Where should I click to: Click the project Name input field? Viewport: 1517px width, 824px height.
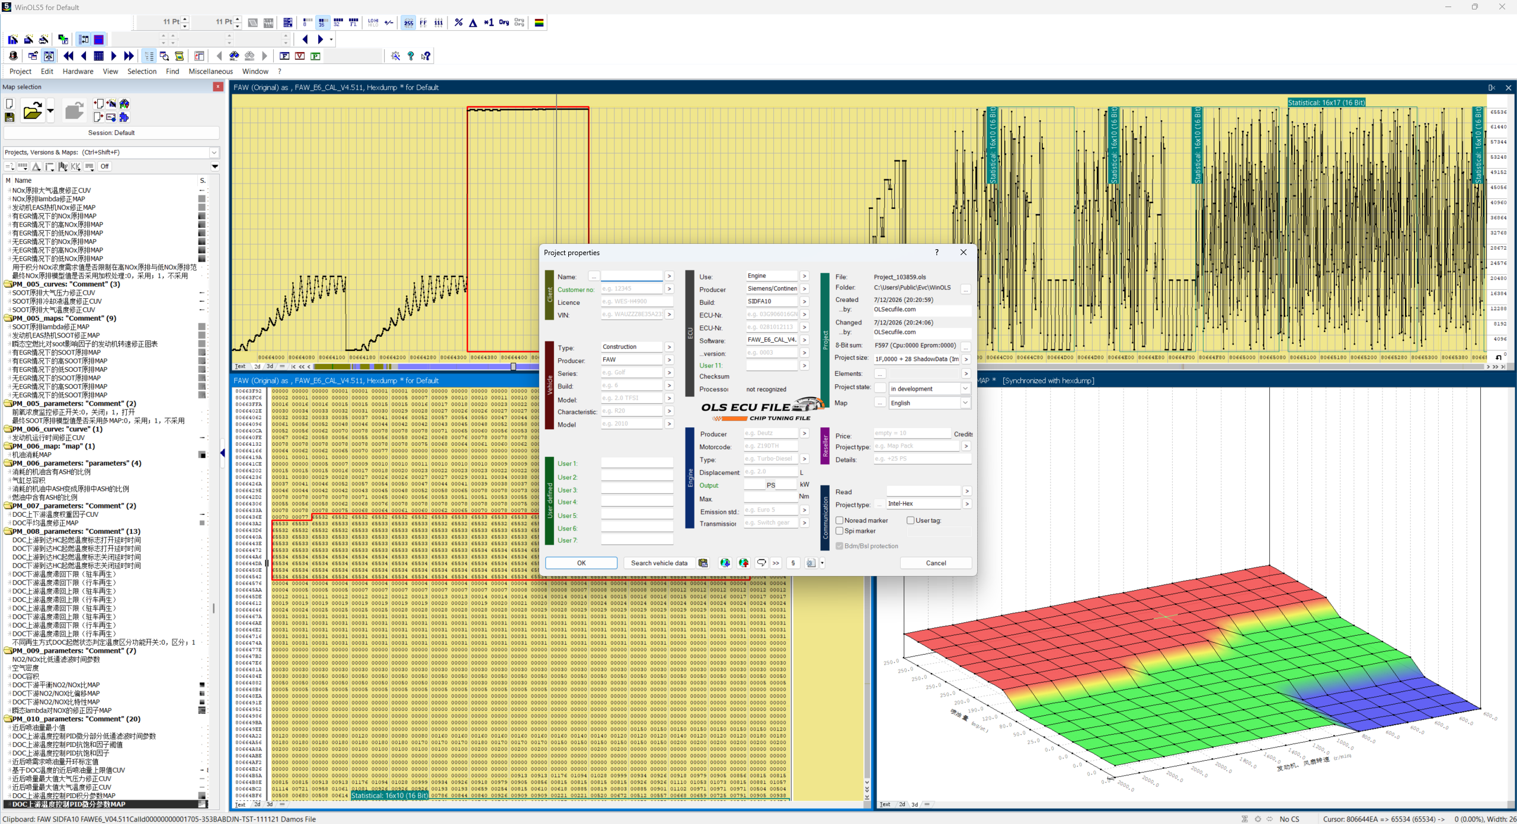point(632,276)
